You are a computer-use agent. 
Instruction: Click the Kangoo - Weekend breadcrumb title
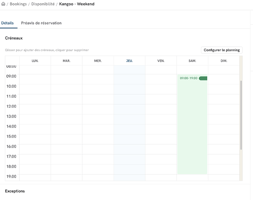point(77,4)
